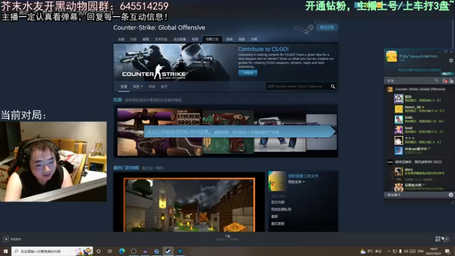This screenshot has height=256, width=455.
Task: Open Windows Start menu
Action: click(6, 251)
